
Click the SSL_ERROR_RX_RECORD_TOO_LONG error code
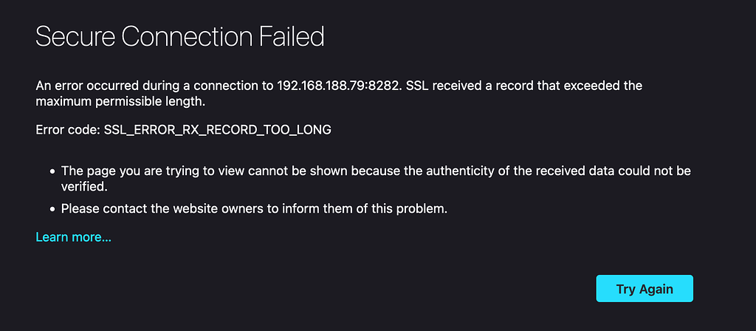218,130
